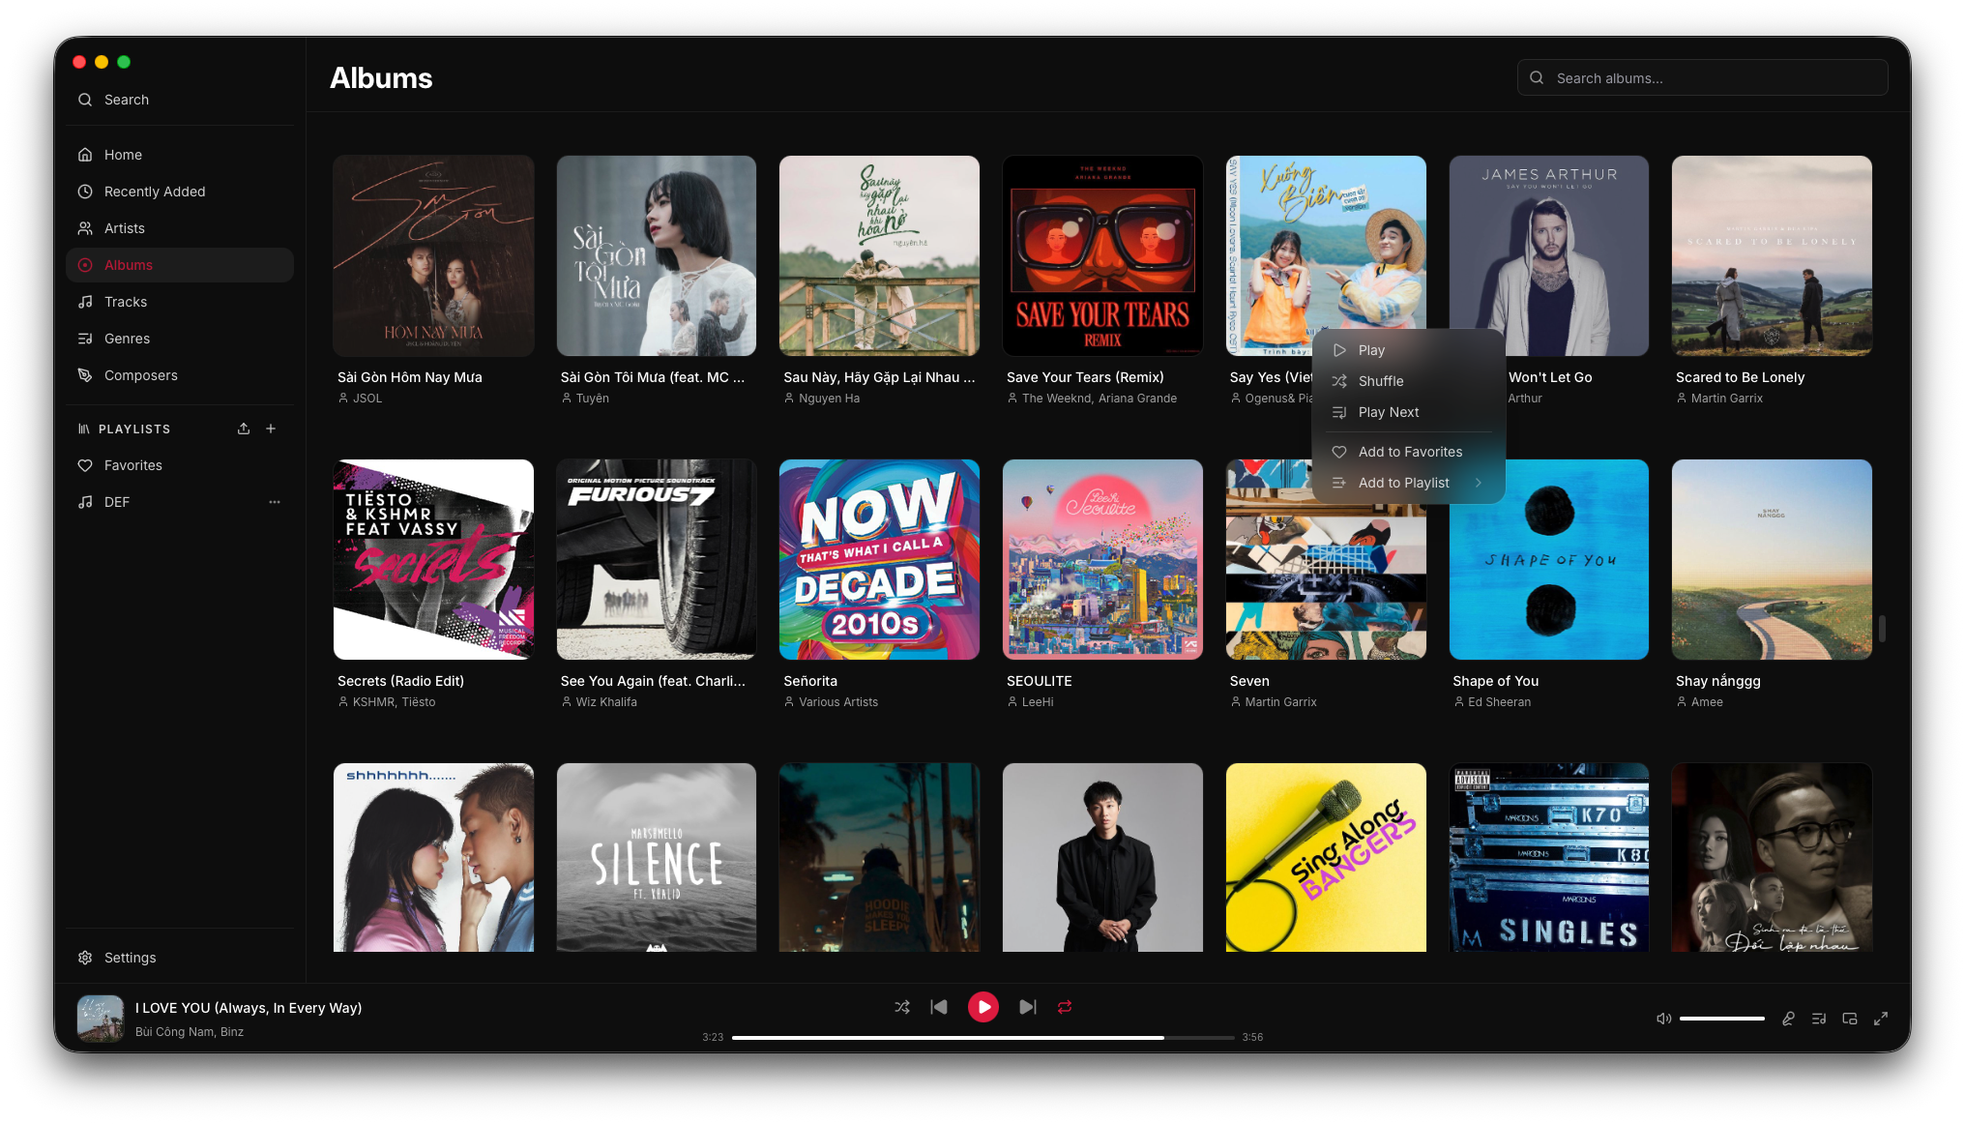Select Play Next from context menu
This screenshot has width=1965, height=1124.
coord(1408,412)
